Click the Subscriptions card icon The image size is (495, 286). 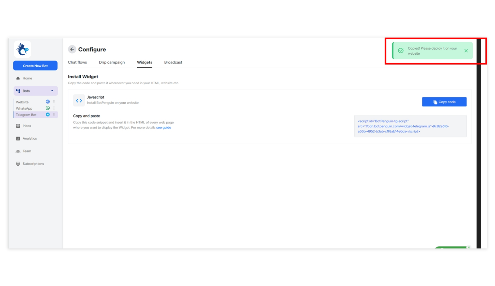point(18,164)
